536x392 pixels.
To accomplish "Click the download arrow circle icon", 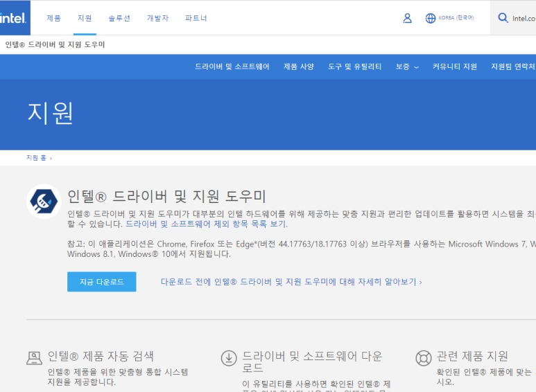I will click(229, 358).
